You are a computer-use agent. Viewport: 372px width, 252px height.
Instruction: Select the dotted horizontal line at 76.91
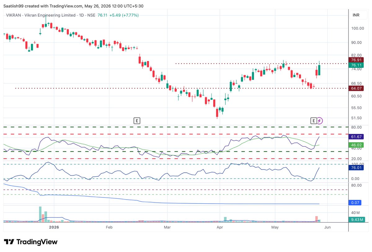point(262,64)
